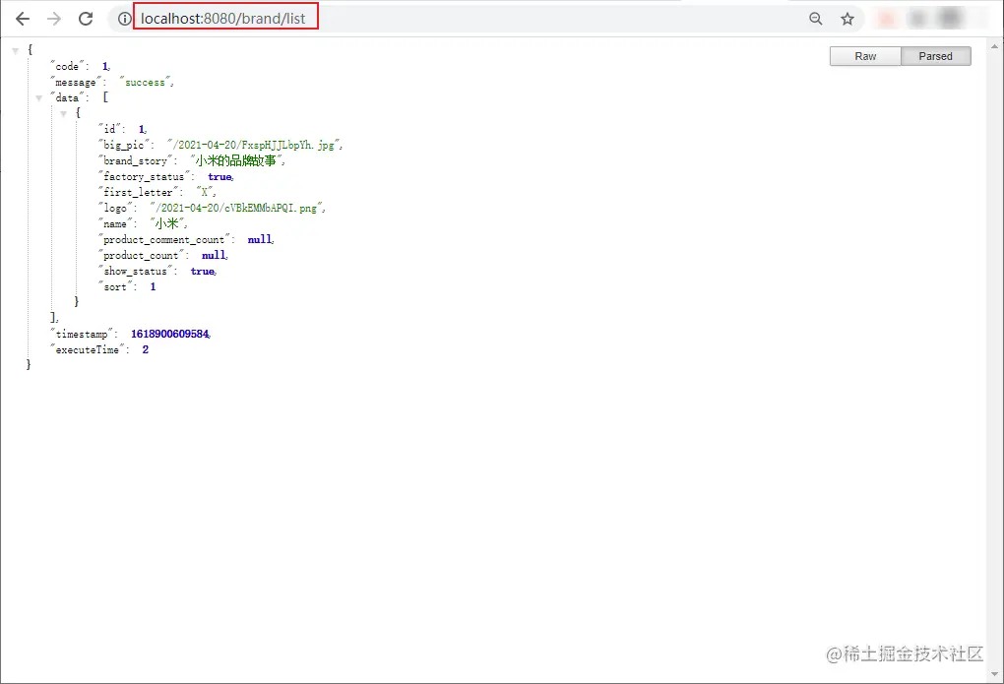The width and height of the screenshot is (1004, 684).
Task: Click the executeTime value 2
Action: click(x=146, y=349)
